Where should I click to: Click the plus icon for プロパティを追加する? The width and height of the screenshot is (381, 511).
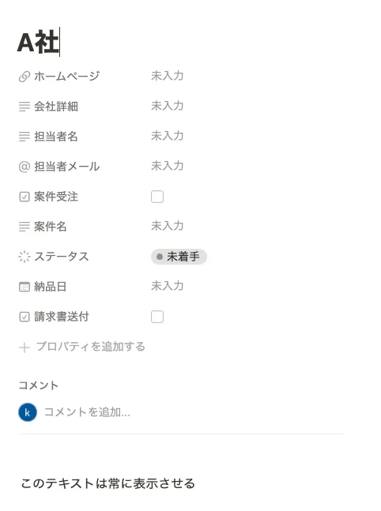(25, 348)
